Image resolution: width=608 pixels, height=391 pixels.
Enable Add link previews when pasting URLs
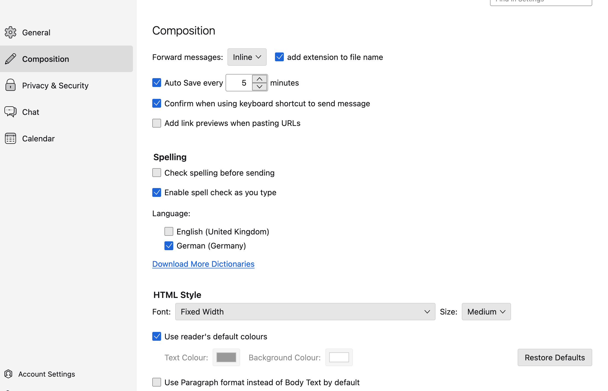click(157, 123)
